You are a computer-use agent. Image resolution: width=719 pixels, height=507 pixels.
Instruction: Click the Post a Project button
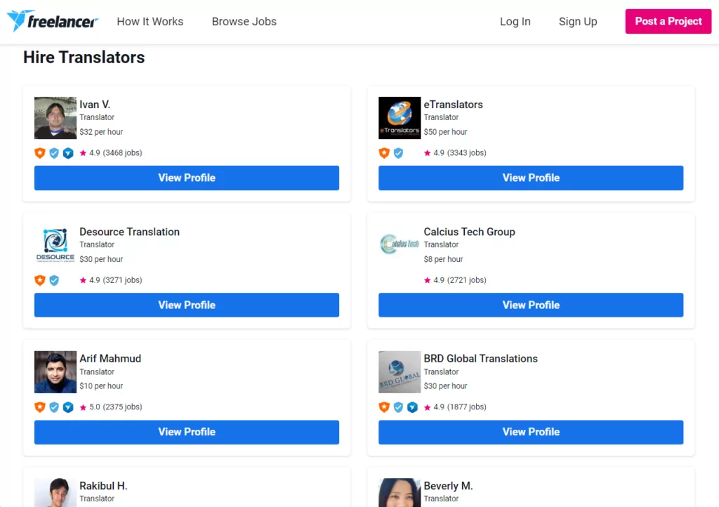click(668, 21)
